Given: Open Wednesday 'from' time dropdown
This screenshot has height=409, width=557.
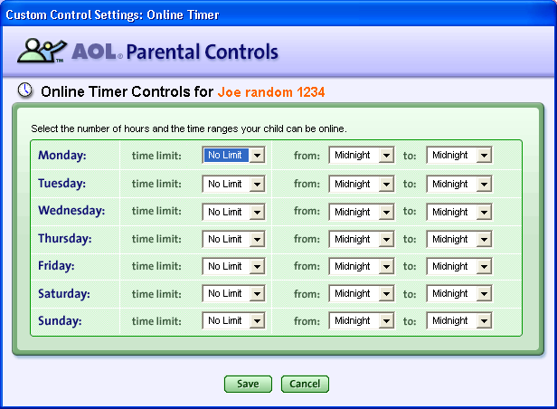Looking at the screenshot, I should point(362,212).
